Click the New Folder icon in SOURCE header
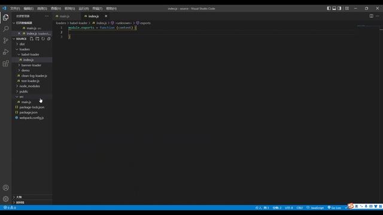The image size is (383, 215). (x=37, y=39)
